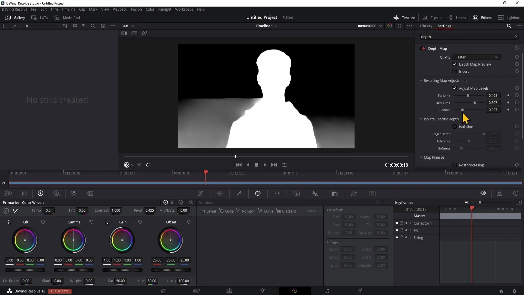Toggle the Depth Map Preview checkbox

(x=454, y=64)
